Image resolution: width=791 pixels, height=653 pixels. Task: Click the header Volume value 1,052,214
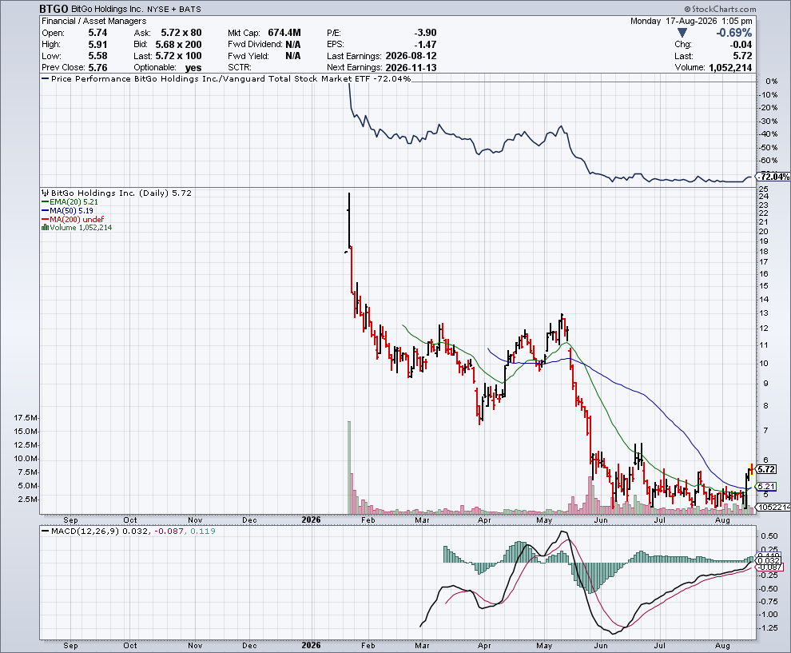pyautogui.click(x=730, y=68)
